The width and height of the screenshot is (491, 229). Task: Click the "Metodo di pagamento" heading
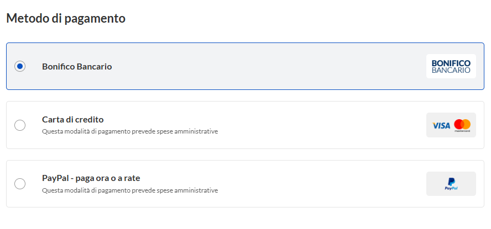tap(65, 18)
